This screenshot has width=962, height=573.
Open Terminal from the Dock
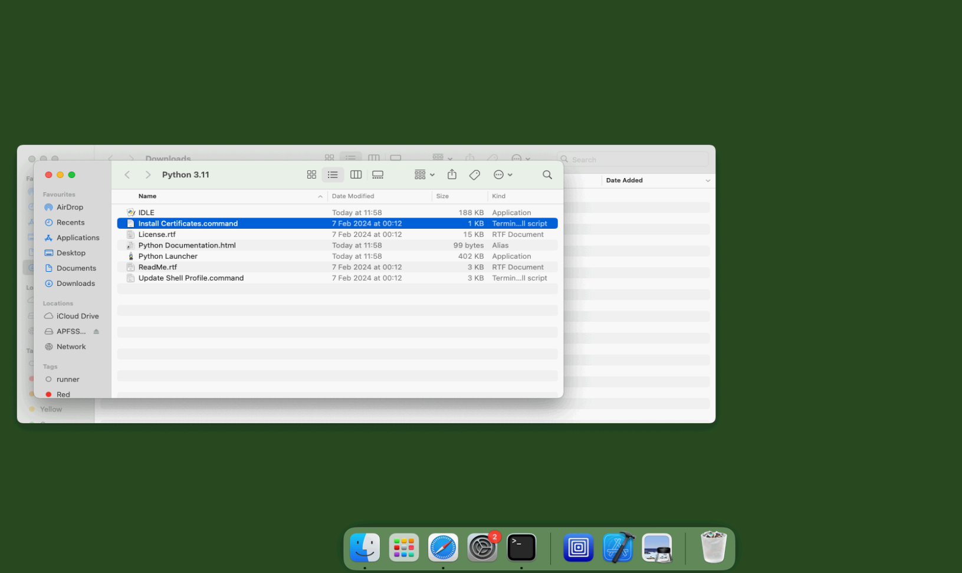tap(521, 548)
